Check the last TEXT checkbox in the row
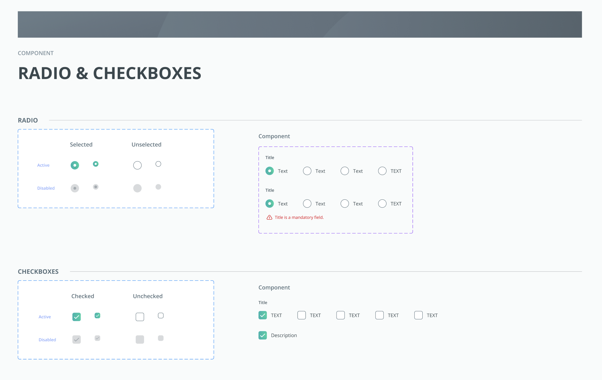This screenshot has width=602, height=380. pyautogui.click(x=418, y=315)
